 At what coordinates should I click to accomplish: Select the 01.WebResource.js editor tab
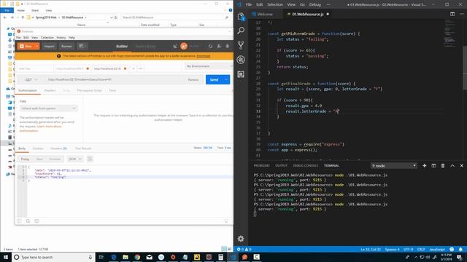(x=308, y=14)
